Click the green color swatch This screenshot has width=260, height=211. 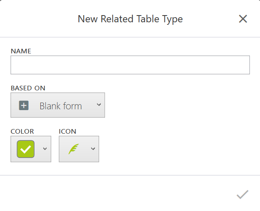pyautogui.click(x=26, y=149)
